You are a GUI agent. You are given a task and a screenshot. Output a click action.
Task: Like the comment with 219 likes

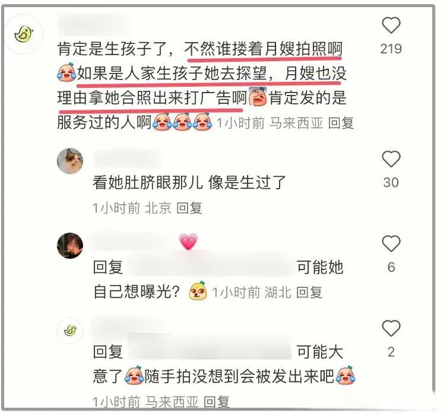391,25
